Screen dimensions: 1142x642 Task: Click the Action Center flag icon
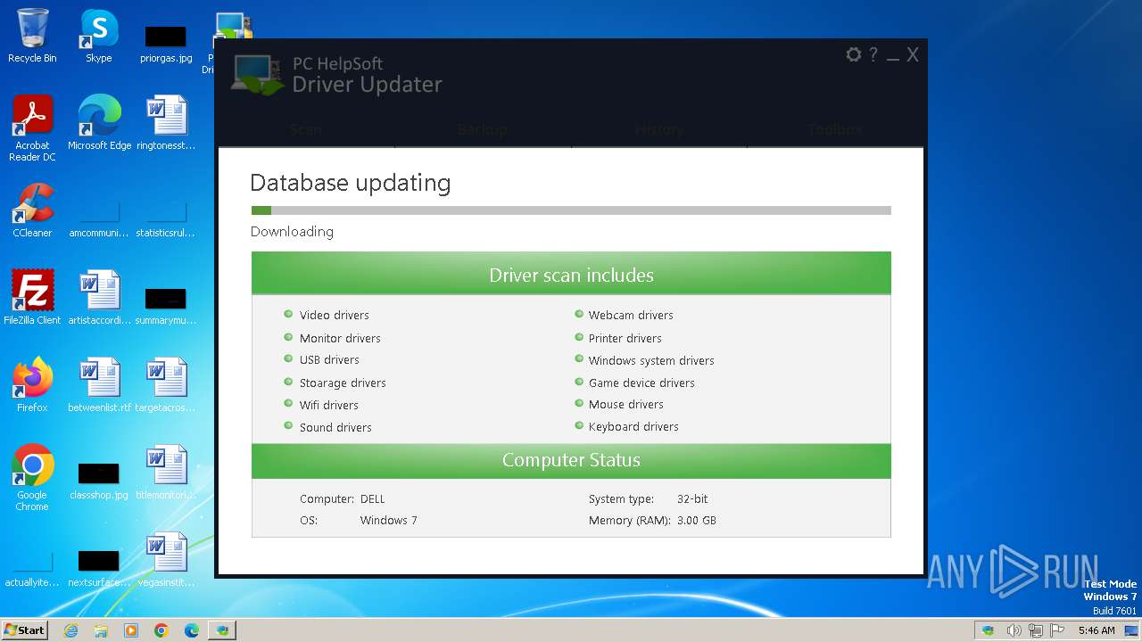1057,630
